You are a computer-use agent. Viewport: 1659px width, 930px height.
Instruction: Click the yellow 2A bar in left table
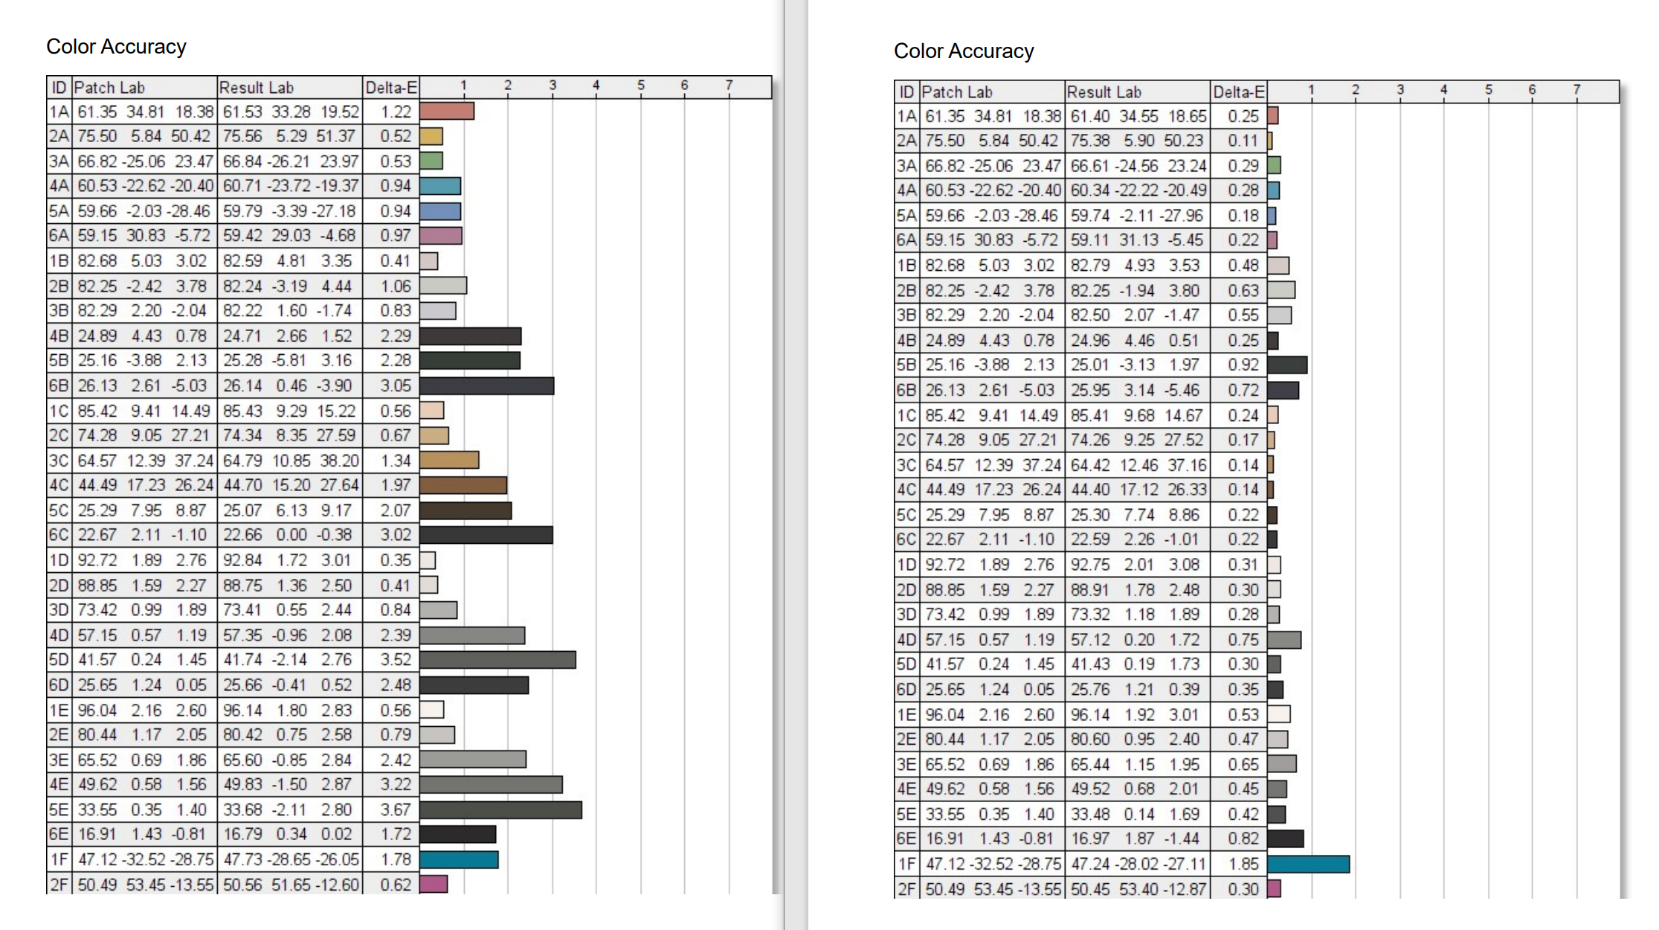(x=431, y=136)
